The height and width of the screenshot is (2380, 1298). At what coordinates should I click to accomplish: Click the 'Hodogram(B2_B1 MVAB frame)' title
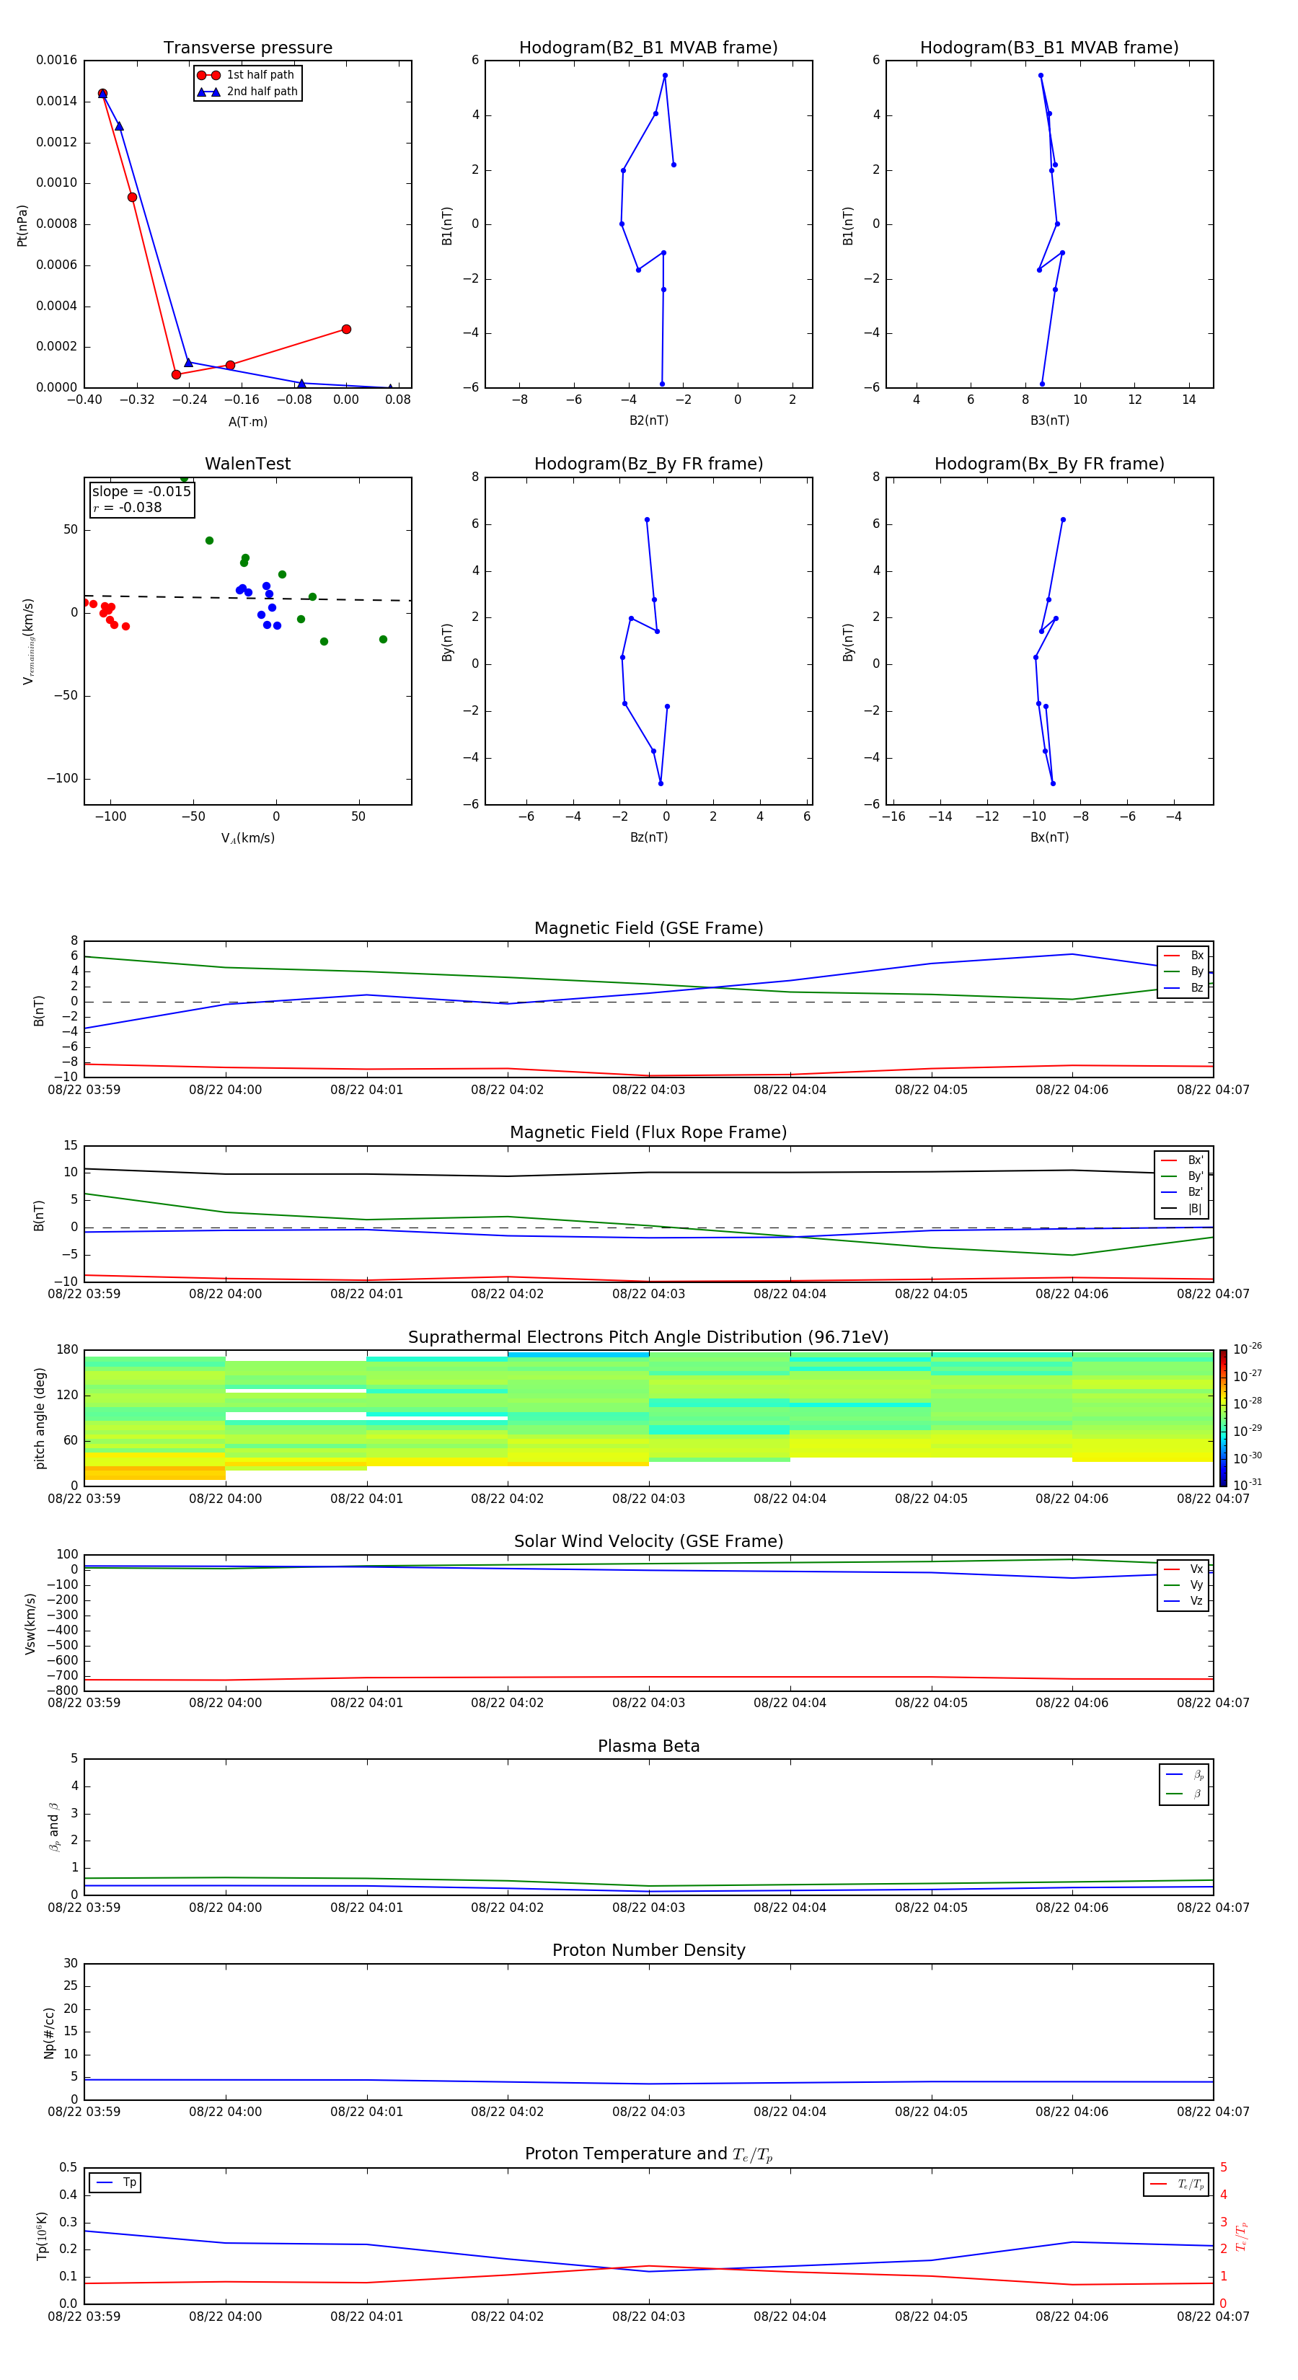coord(648,47)
